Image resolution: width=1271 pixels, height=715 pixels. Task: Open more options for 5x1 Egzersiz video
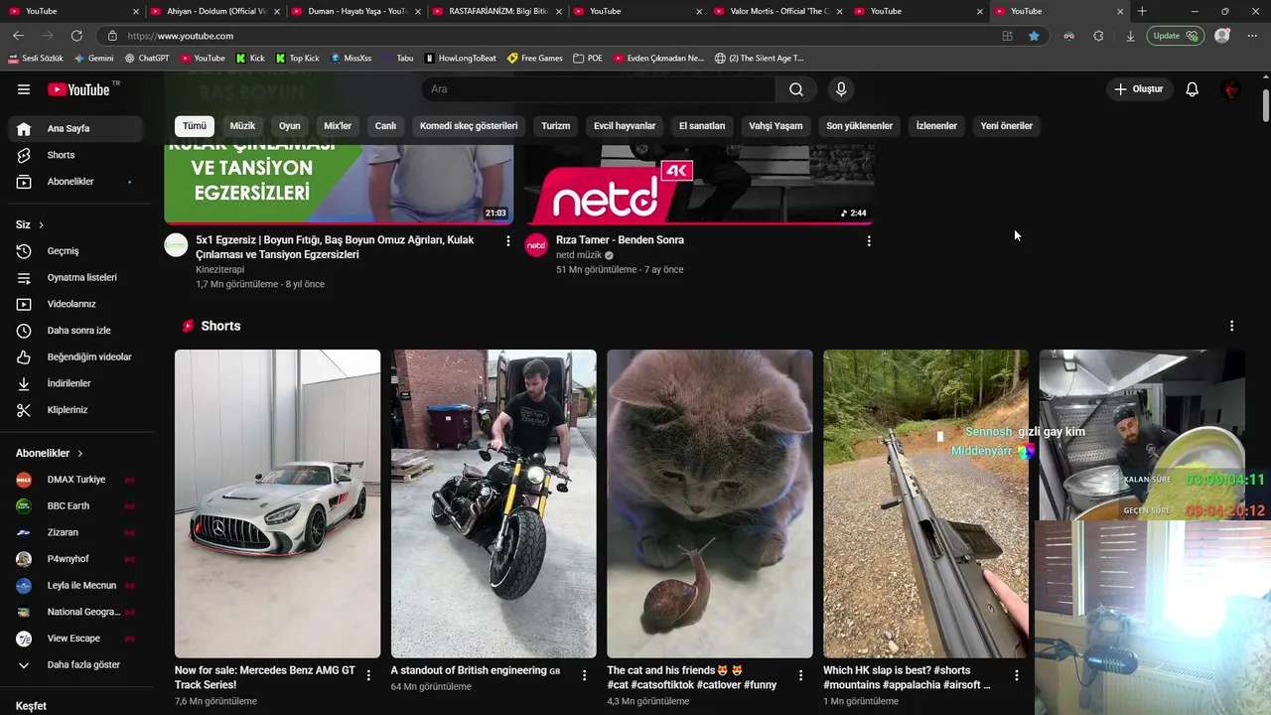508,241
